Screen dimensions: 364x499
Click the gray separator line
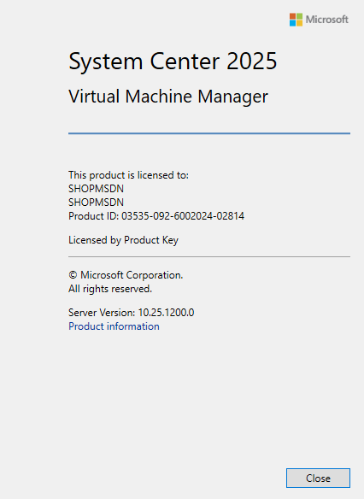pyautogui.click(x=209, y=256)
